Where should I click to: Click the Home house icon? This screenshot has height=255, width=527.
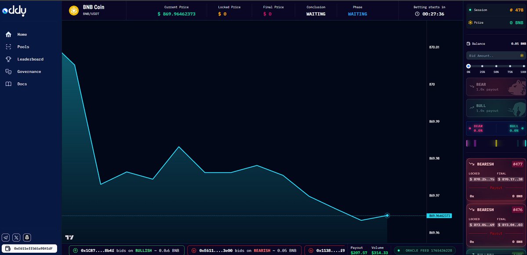click(x=8, y=34)
